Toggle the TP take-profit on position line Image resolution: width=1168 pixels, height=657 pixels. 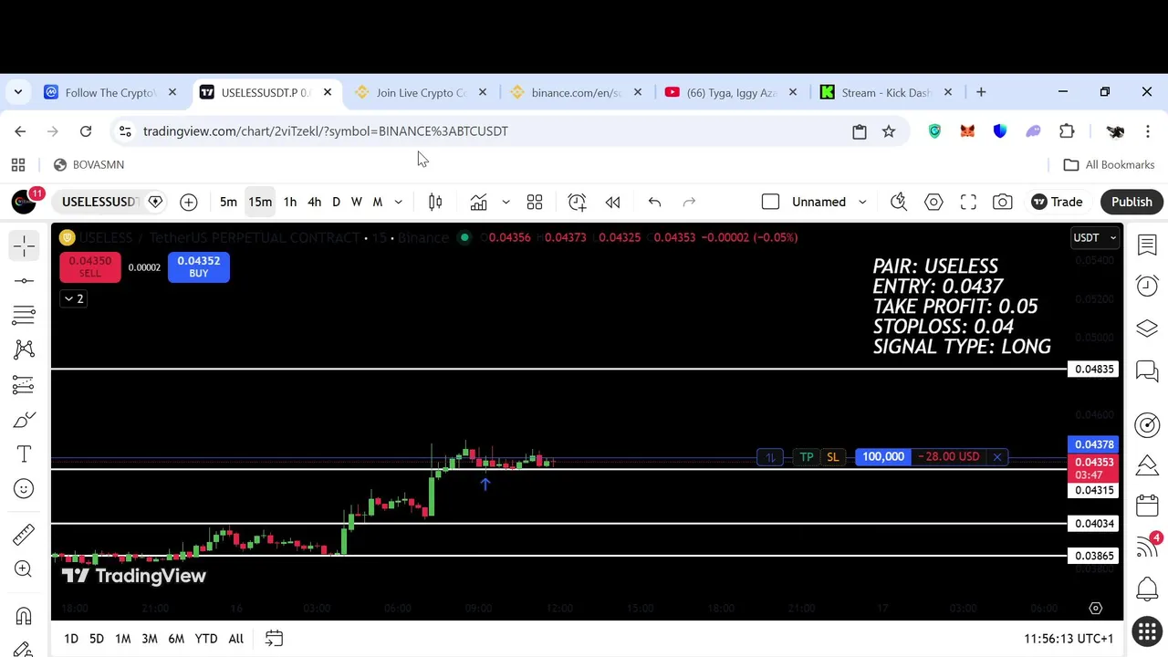pos(807,456)
